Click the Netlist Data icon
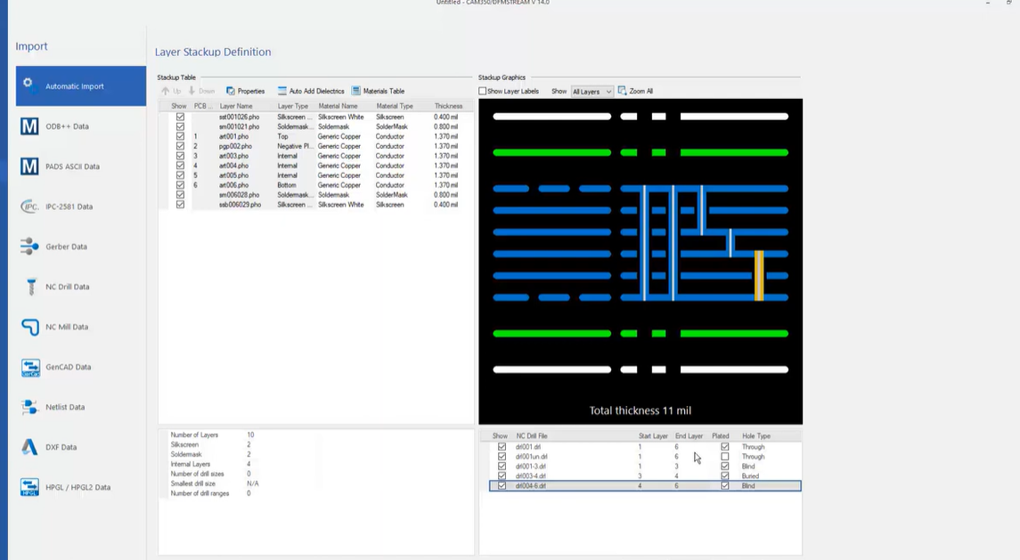This screenshot has width=1020, height=560. click(x=29, y=407)
